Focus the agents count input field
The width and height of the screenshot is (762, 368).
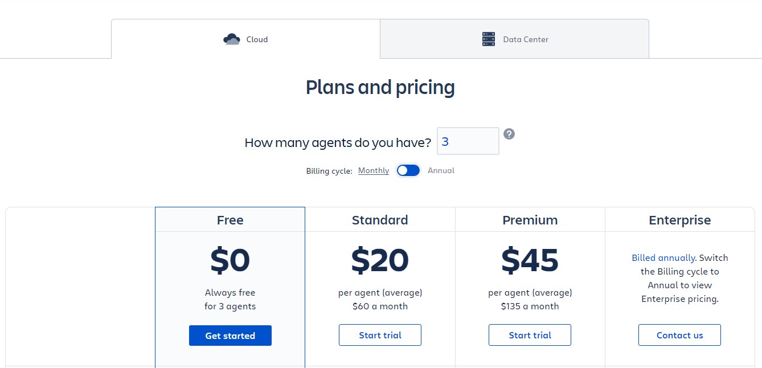(x=468, y=141)
